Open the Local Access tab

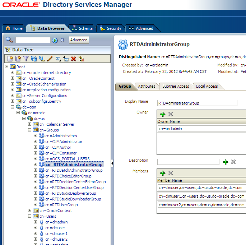(207, 86)
